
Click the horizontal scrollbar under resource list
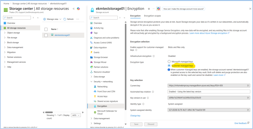49,112
